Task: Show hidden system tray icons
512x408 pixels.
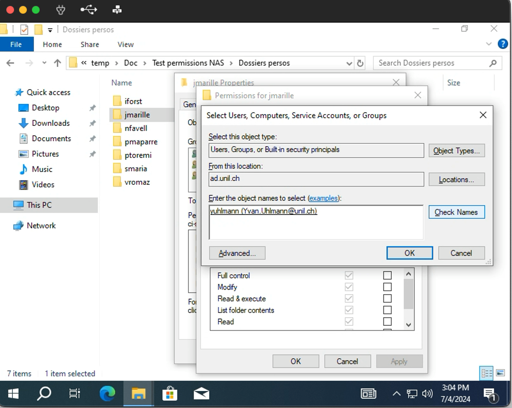Action: tap(396, 394)
